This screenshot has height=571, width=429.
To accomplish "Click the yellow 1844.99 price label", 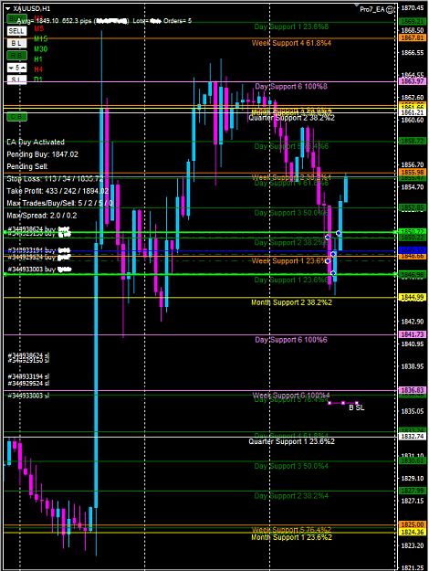I will (413, 298).
